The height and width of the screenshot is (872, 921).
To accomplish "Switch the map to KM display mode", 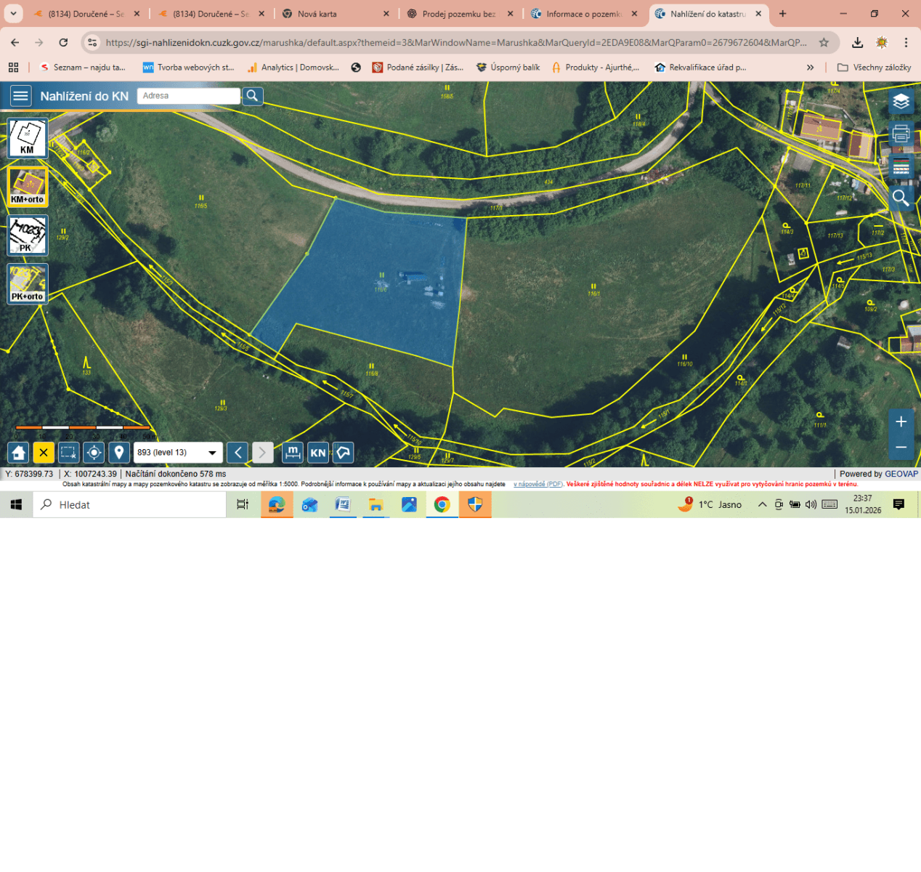I will pos(27,138).
